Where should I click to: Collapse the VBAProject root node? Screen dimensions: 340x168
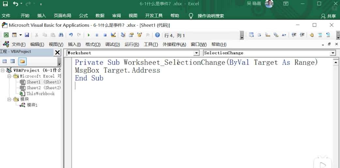[x=2, y=70]
